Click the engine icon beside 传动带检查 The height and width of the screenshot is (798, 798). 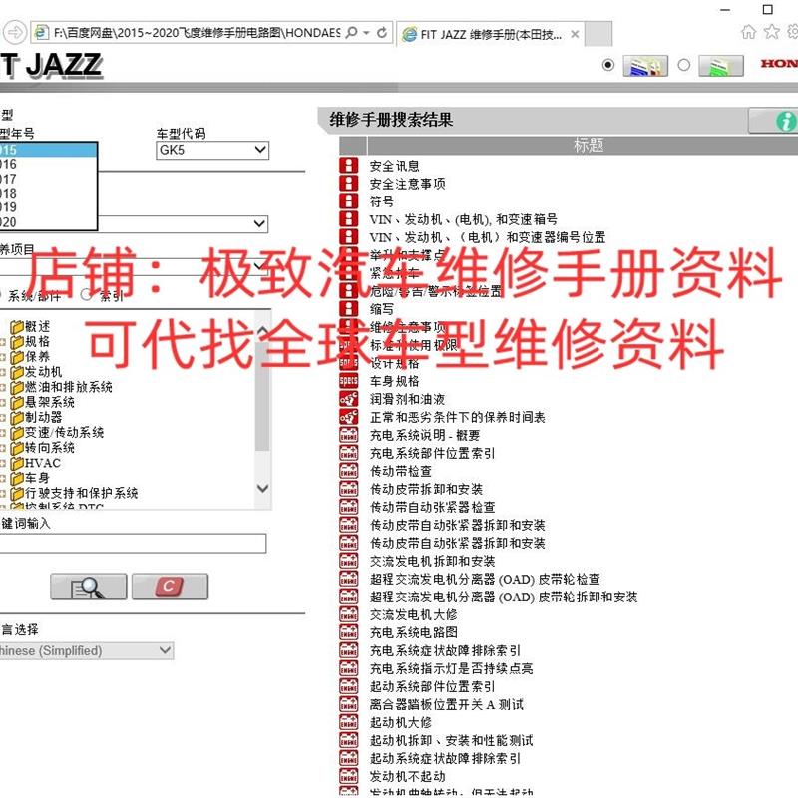click(348, 471)
